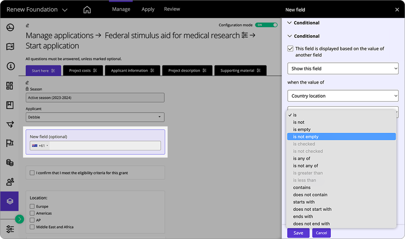Viewport: 405px width, 239px height.
Task: Click the info circle sidebar icon
Action: 10,66
